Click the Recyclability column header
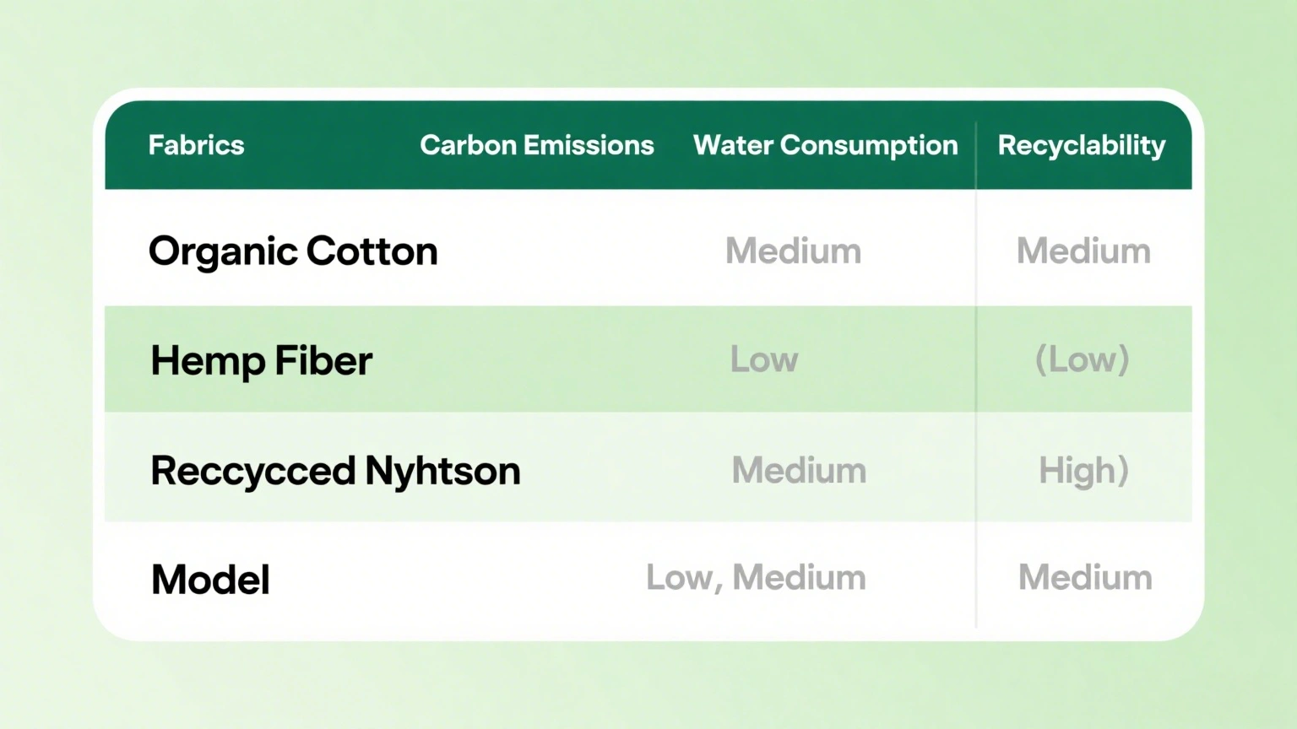This screenshot has height=729, width=1297. (x=1081, y=145)
